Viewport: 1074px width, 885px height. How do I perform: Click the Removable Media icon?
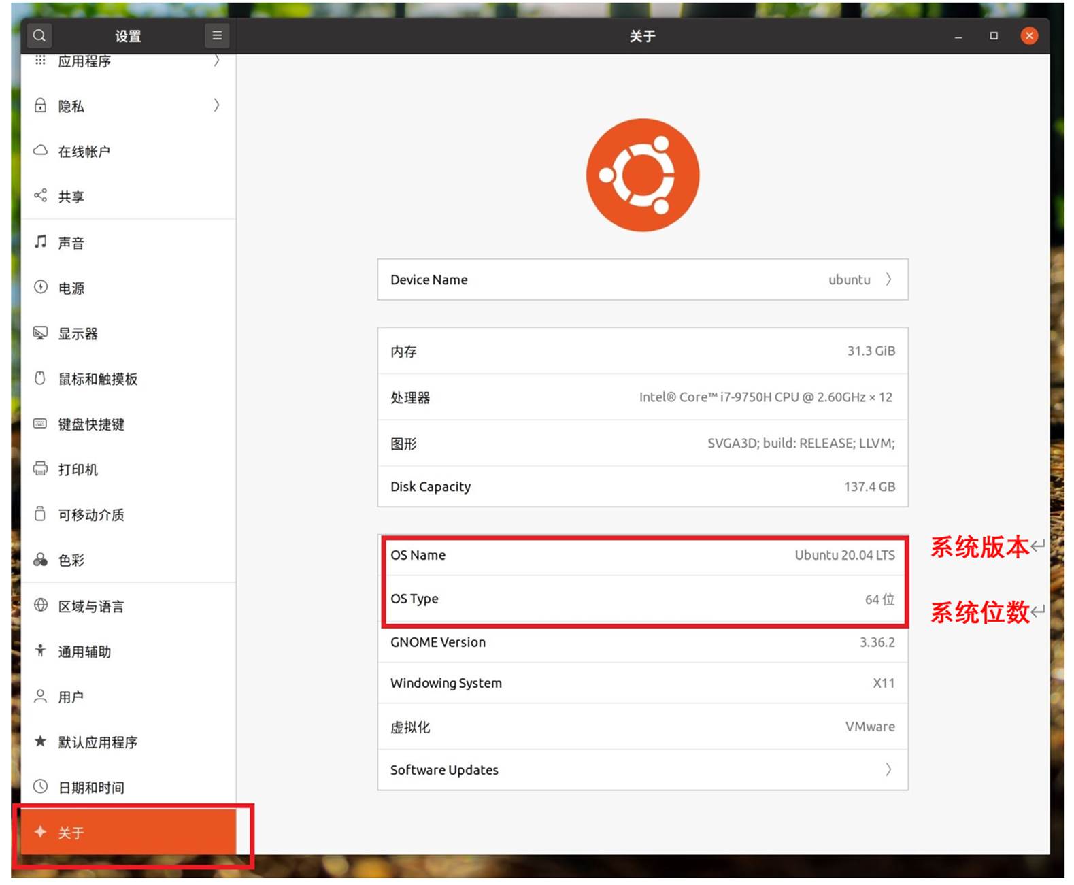coord(40,514)
